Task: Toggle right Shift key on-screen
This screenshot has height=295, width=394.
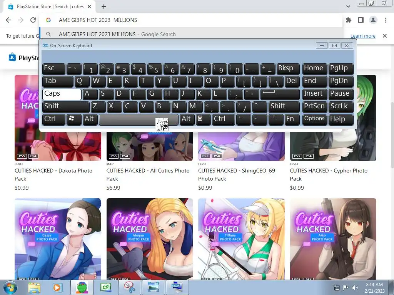Action: coord(284,107)
